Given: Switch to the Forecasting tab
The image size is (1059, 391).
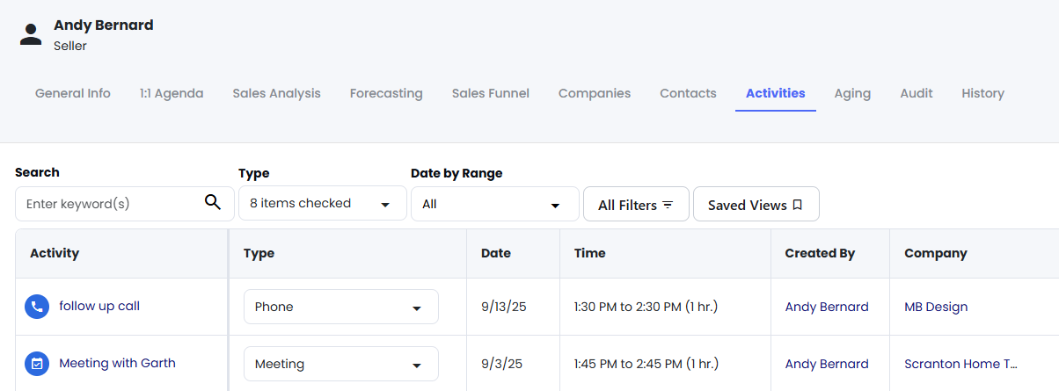Looking at the screenshot, I should pyautogui.click(x=386, y=93).
